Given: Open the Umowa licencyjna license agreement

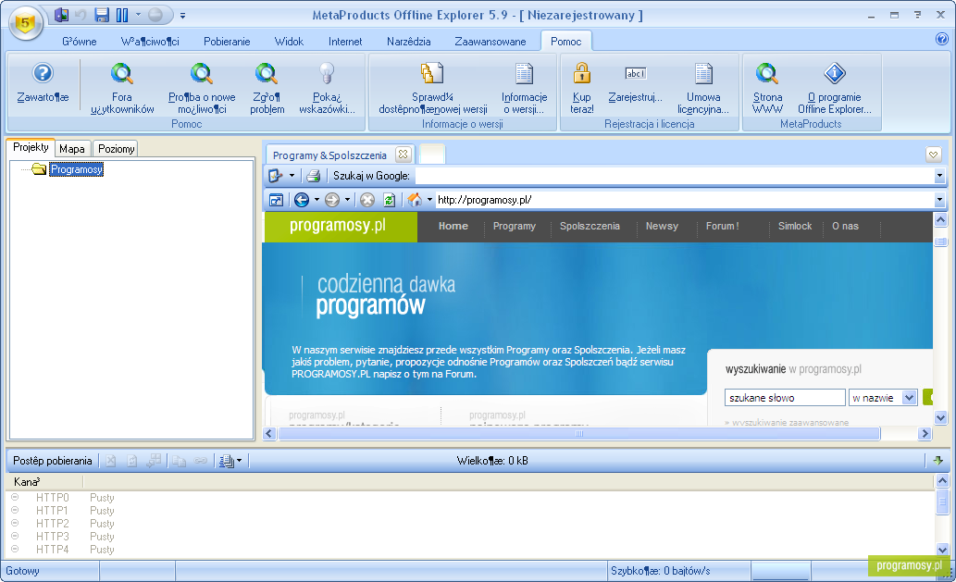Looking at the screenshot, I should 703,89.
